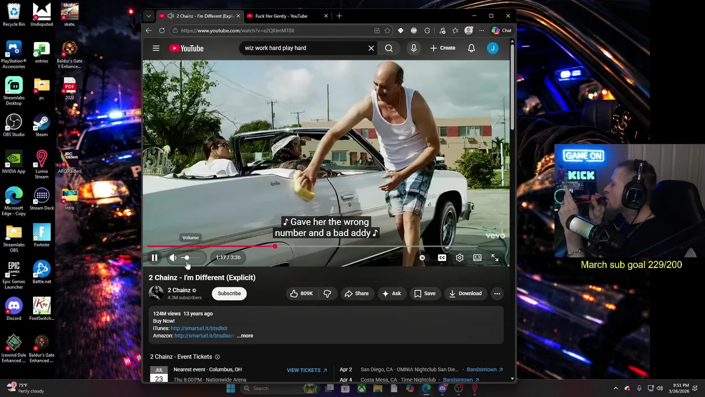Seek on the video progress bar
This screenshot has height=397, width=705.
click(x=326, y=246)
